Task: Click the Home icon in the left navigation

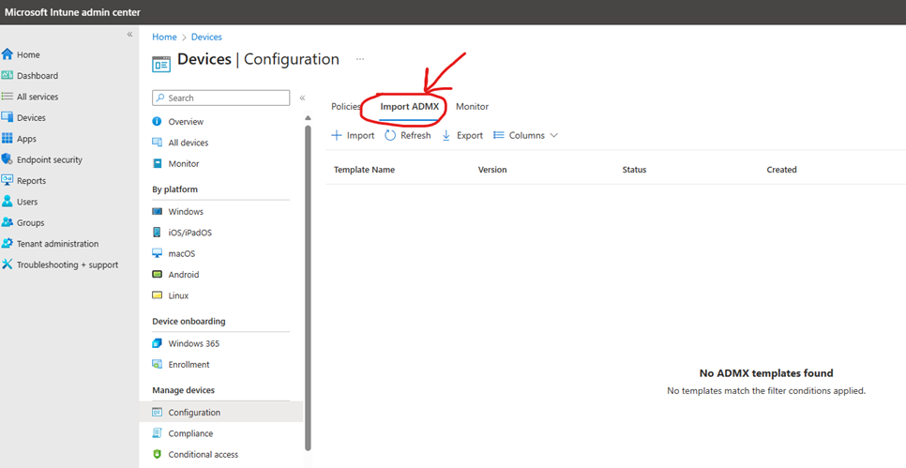Action: tap(7, 54)
